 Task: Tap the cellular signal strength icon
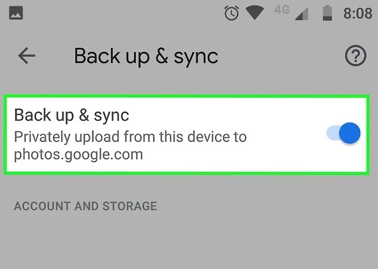pos(302,14)
